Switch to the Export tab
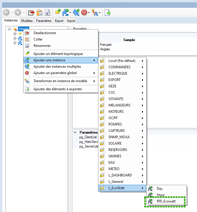This screenshot has width=197, height=212. click(59, 21)
